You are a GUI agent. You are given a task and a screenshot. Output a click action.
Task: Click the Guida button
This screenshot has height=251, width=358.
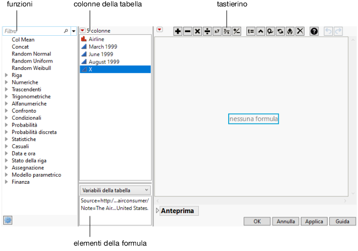343,221
